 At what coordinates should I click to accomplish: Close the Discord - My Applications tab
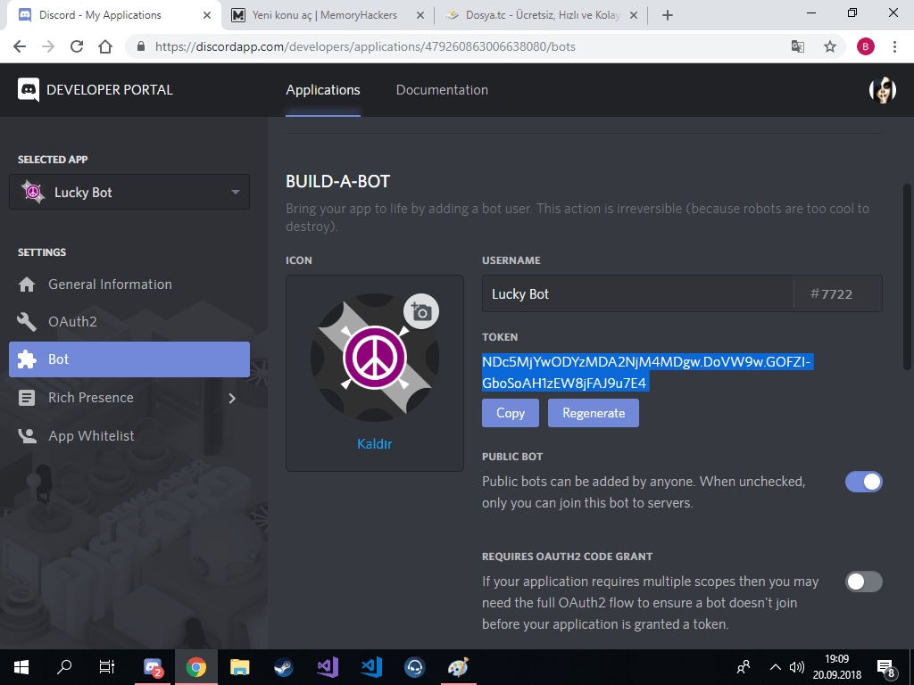(206, 15)
